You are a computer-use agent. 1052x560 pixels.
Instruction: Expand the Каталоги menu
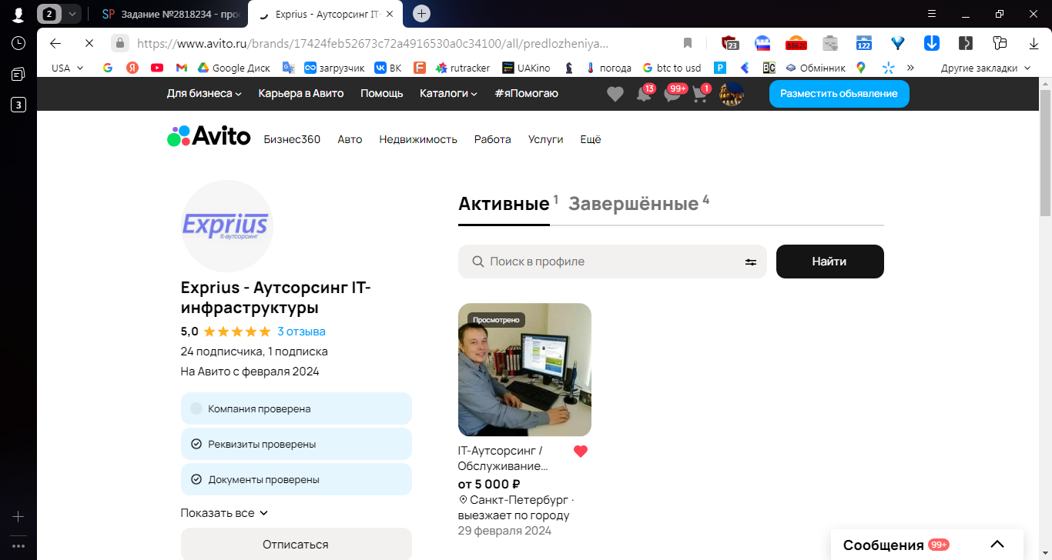tap(448, 93)
